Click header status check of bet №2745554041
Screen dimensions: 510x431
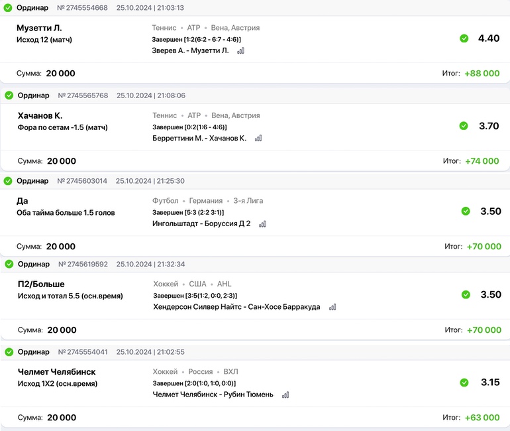(x=9, y=352)
